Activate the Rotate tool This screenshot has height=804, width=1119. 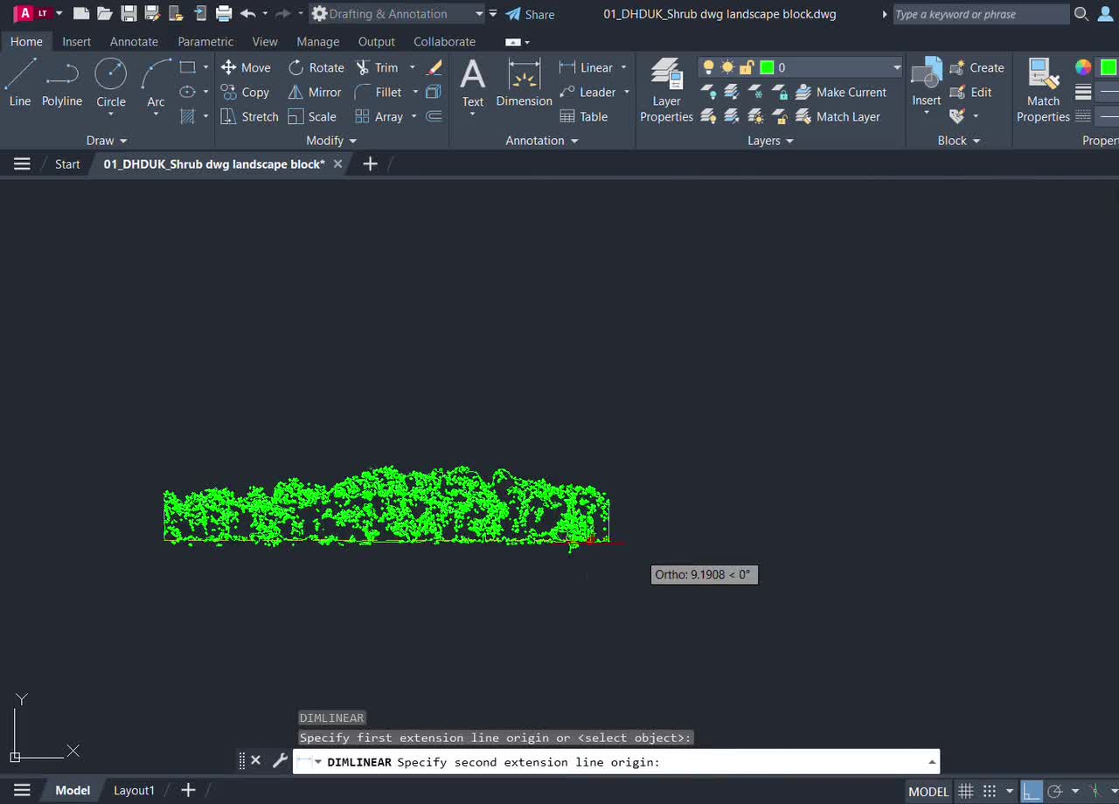coord(316,67)
